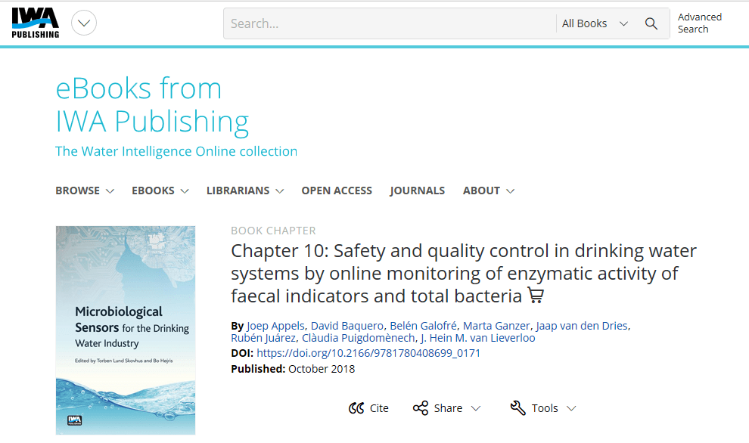Open the All Books scope dropdown
The image size is (749, 443).
point(595,23)
